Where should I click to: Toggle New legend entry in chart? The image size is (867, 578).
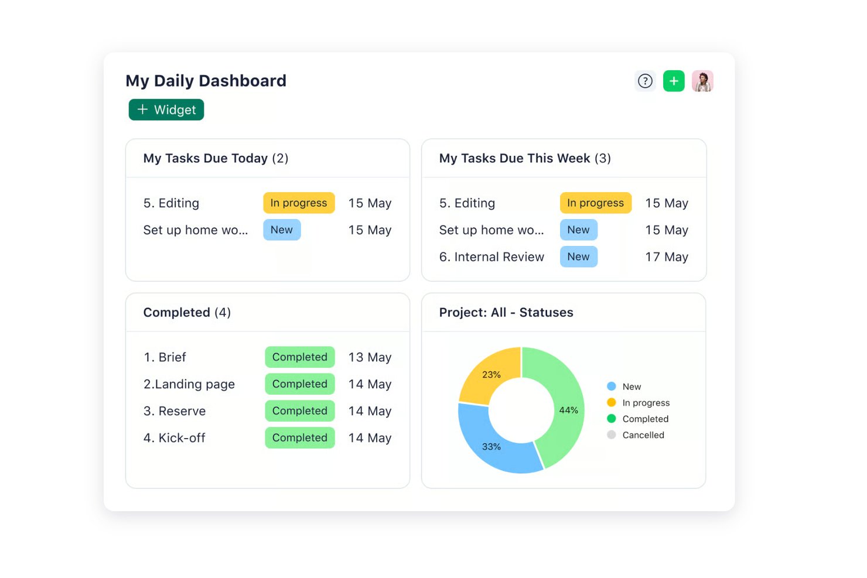[x=624, y=387]
